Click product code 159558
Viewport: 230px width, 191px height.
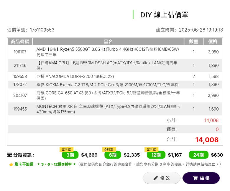point(20,76)
